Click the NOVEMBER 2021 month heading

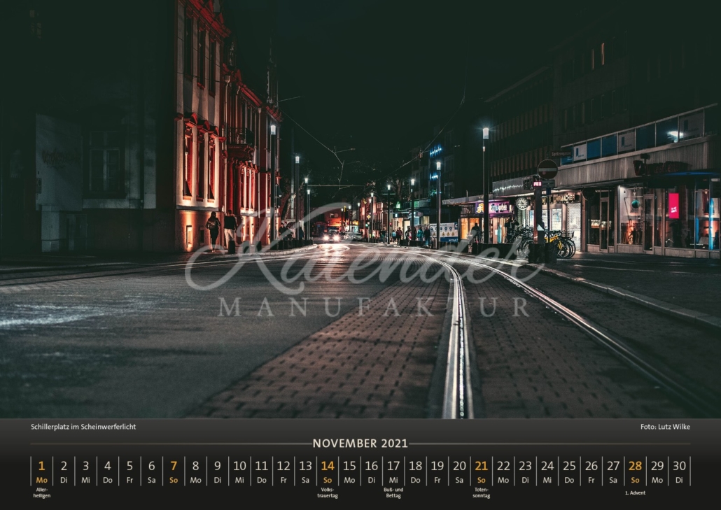[360, 444]
